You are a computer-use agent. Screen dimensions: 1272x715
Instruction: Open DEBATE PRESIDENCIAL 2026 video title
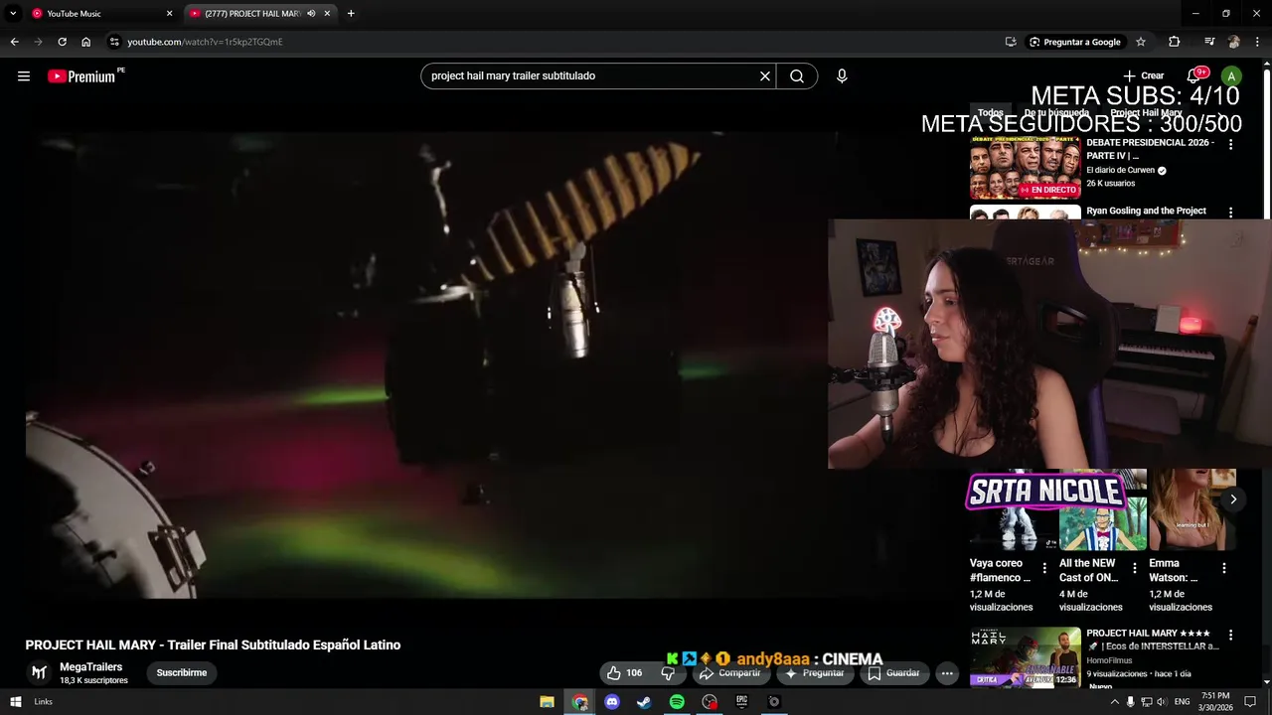(1150, 149)
